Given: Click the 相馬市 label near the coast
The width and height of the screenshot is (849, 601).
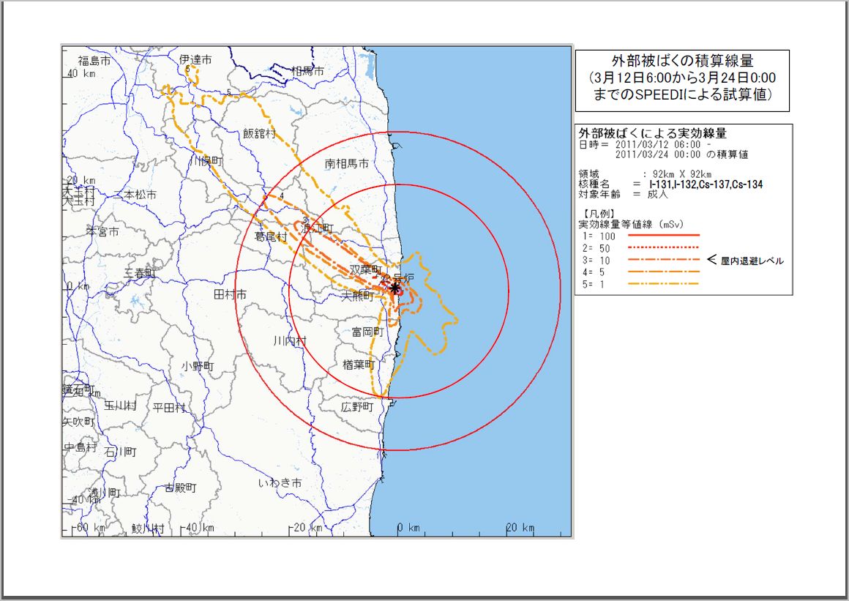Looking at the screenshot, I should [x=307, y=71].
